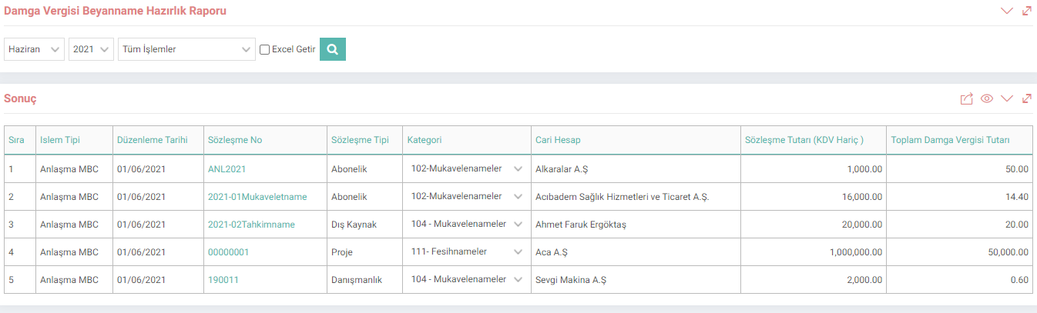Open contract link 00000001
1037x313 pixels.
(228, 252)
